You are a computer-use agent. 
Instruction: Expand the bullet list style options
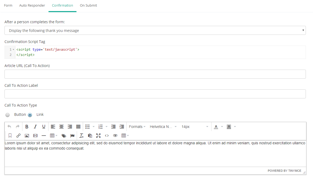click(x=94, y=127)
